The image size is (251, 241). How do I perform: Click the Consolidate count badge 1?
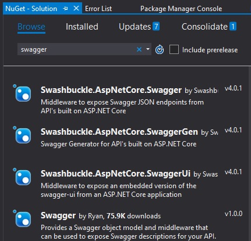point(233,26)
